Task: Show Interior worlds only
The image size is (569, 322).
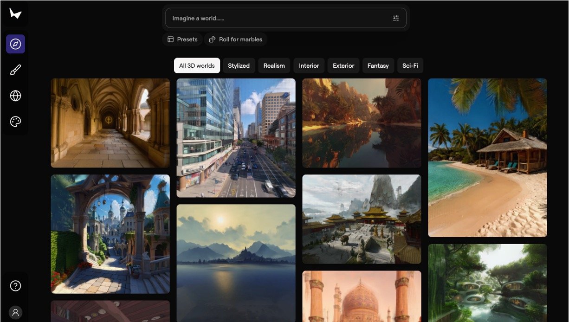Action: click(x=309, y=66)
